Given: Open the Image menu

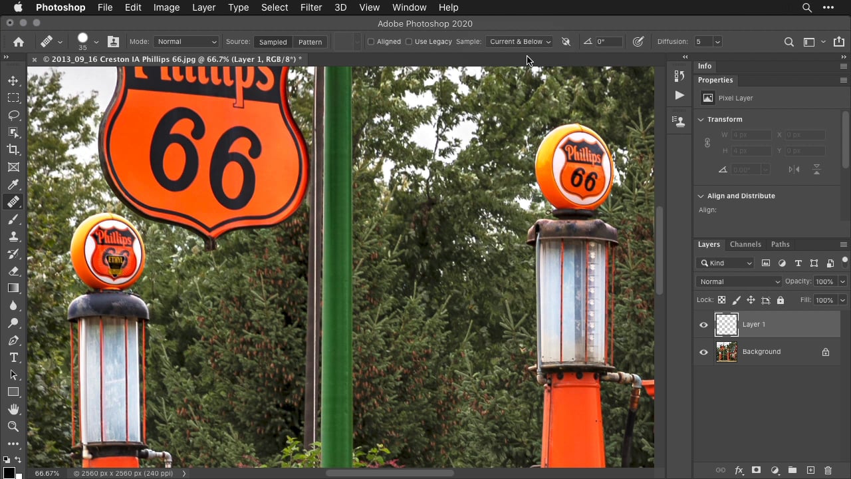Looking at the screenshot, I should (166, 7).
